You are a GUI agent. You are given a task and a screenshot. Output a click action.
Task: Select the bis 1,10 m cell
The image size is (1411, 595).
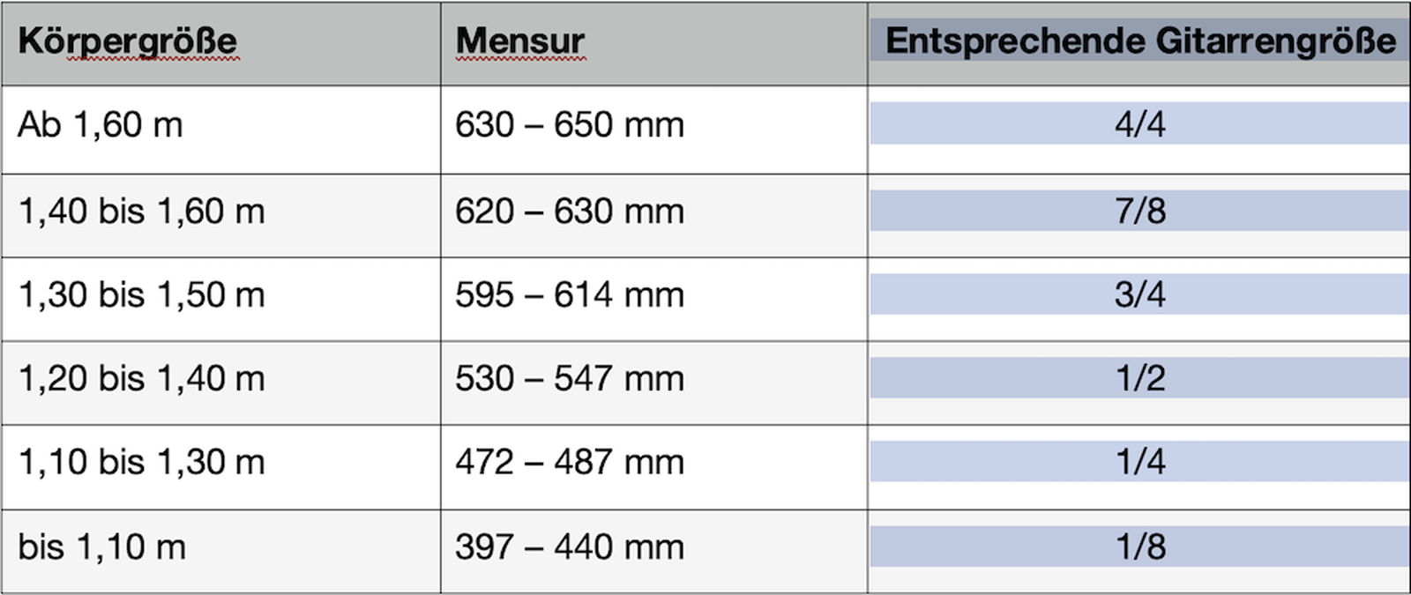102,547
